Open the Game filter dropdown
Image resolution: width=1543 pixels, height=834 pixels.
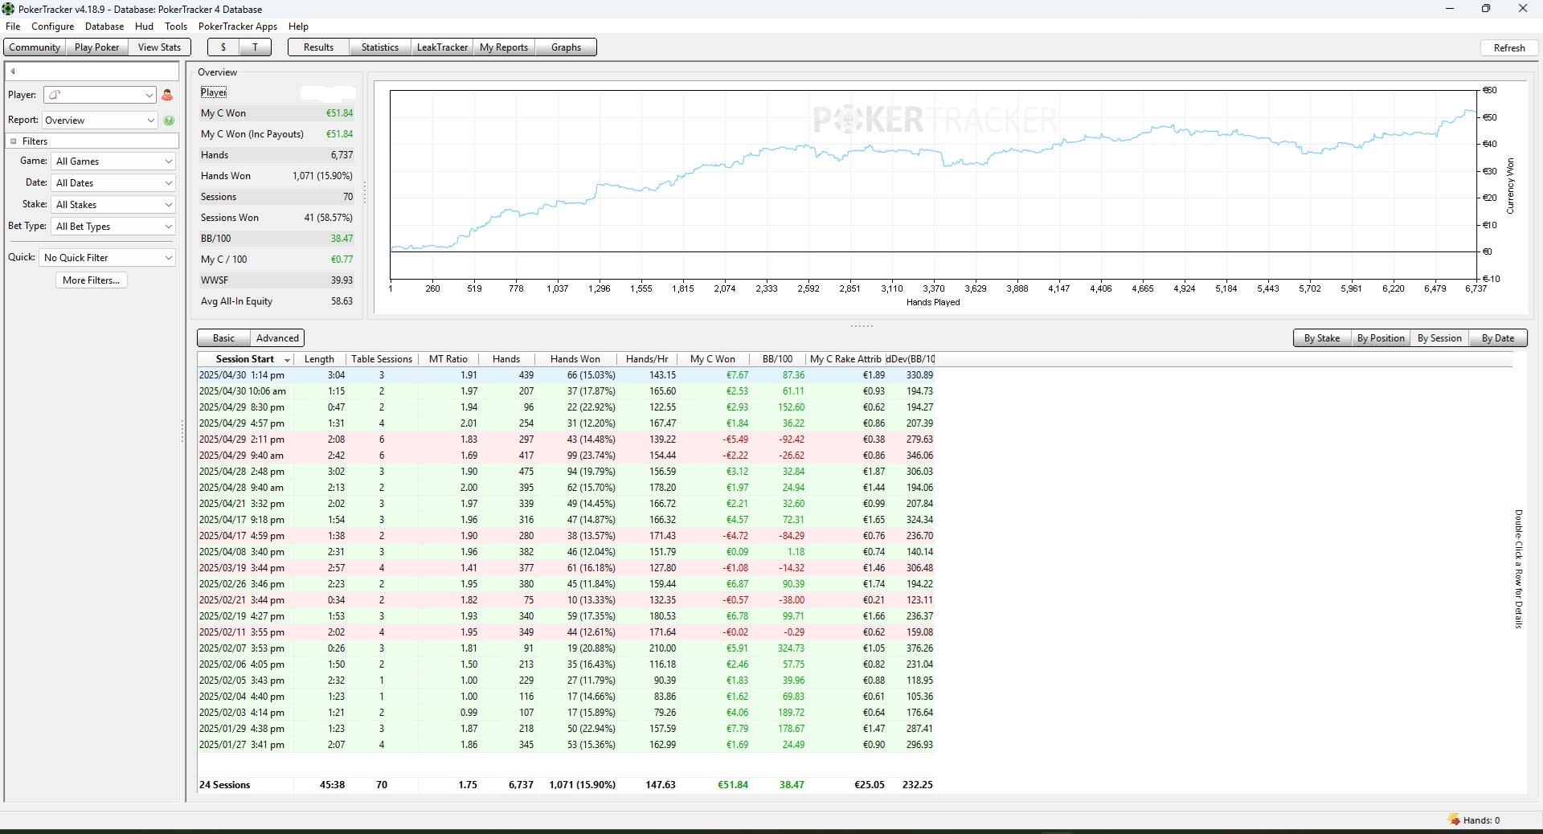pos(113,161)
